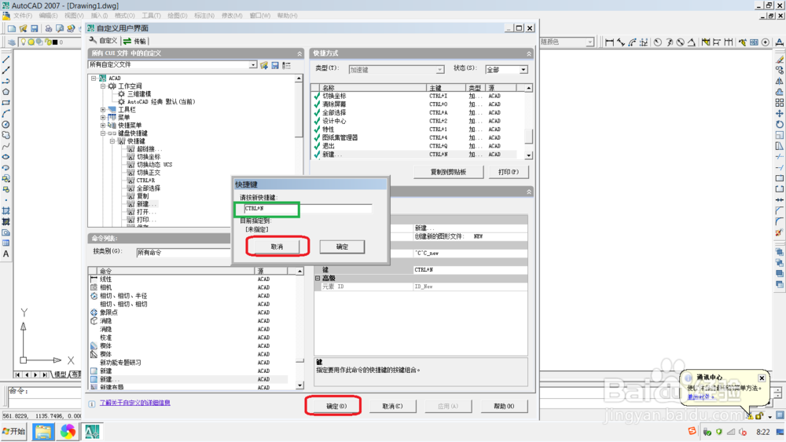
Task: Click the black layer color swatch
Action: [x=55, y=42]
